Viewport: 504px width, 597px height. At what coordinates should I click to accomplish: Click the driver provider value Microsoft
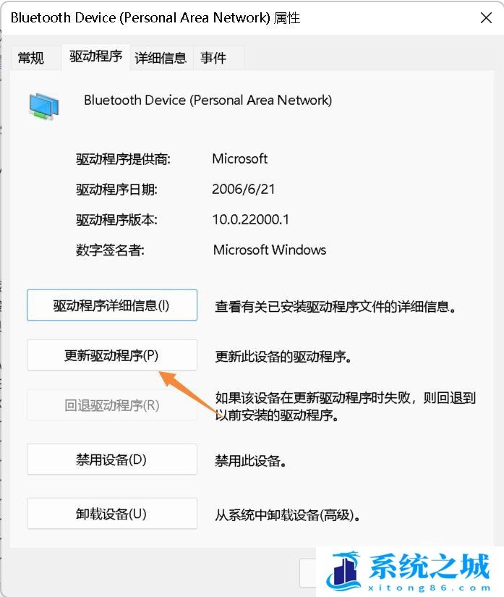239,158
